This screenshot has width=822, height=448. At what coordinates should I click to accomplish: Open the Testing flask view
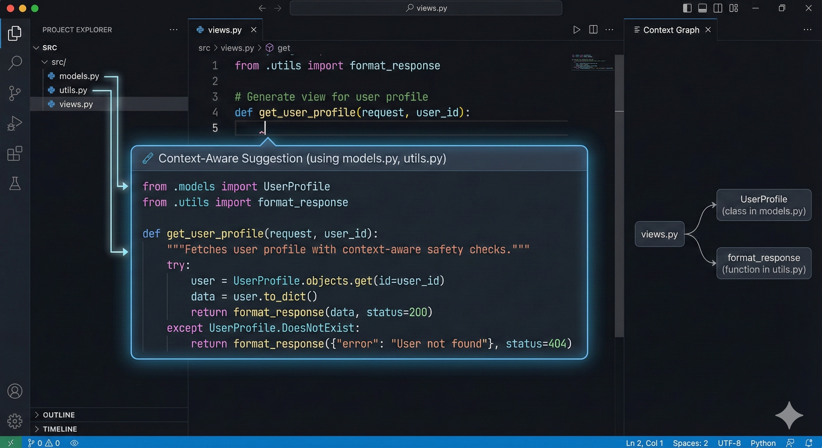coord(15,184)
